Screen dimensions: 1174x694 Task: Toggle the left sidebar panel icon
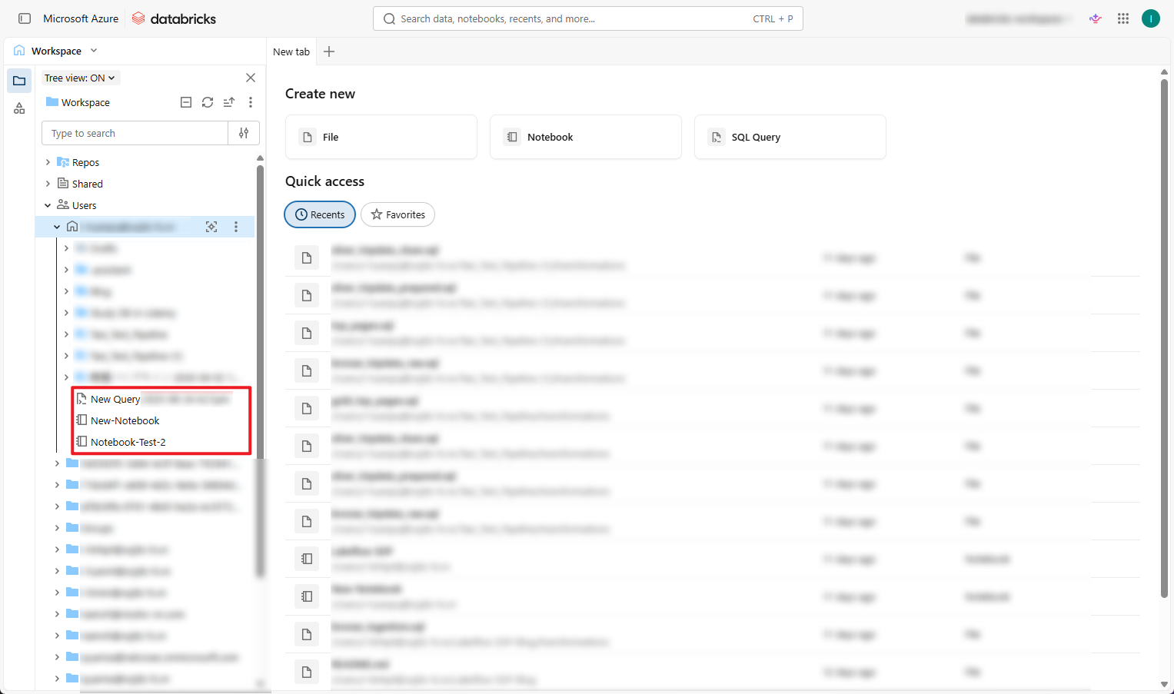(25, 18)
